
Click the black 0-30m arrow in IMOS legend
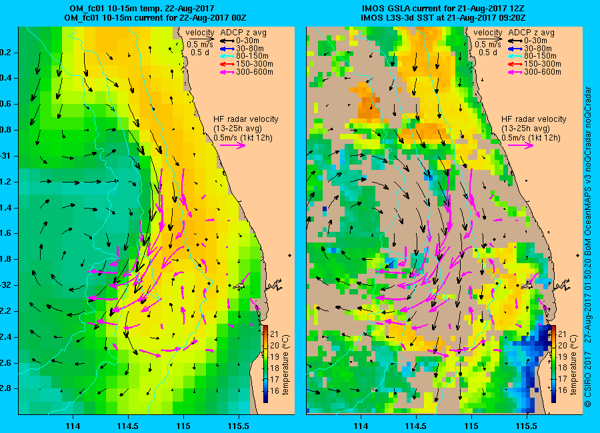coord(515,41)
